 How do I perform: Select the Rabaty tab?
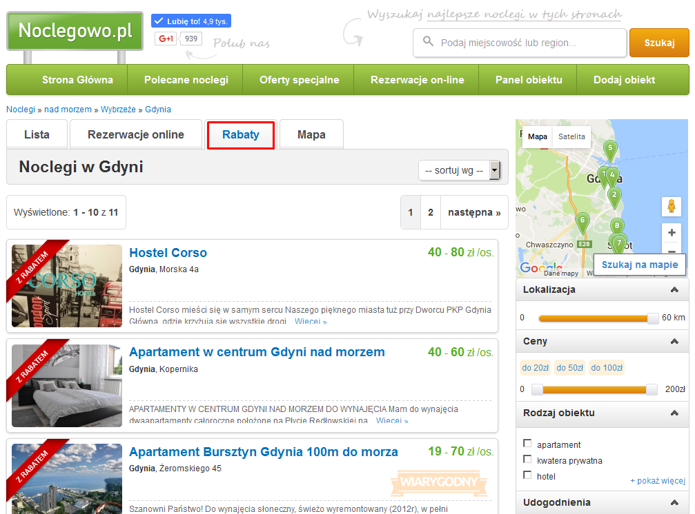tap(241, 134)
